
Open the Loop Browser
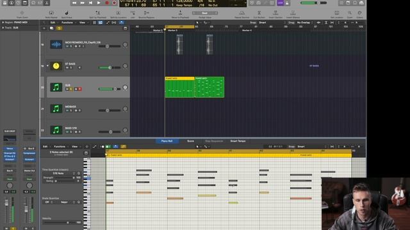tap(355, 3)
